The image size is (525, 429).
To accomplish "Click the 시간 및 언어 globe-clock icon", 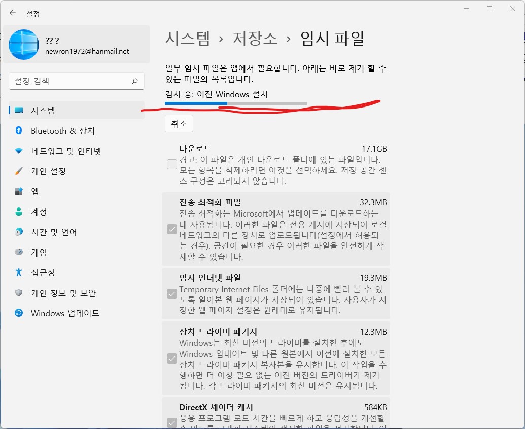I will (19, 232).
